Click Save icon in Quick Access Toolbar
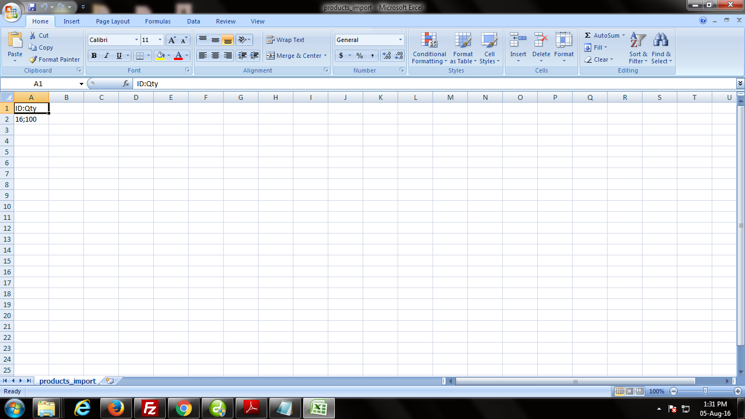This screenshot has width=745, height=419. [x=32, y=7]
